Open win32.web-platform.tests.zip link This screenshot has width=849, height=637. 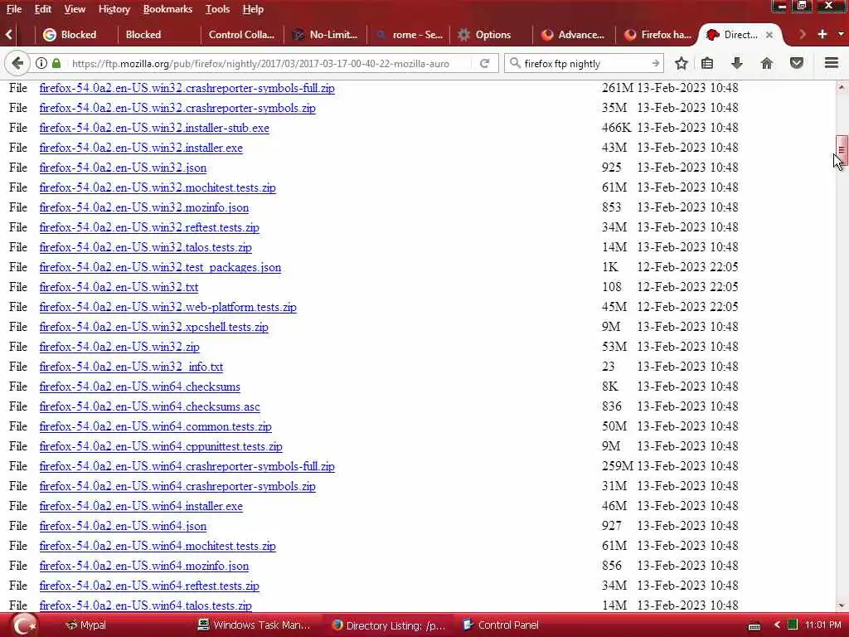(x=167, y=307)
